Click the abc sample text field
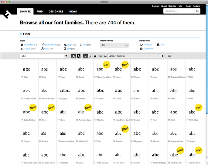 pos(42,56)
